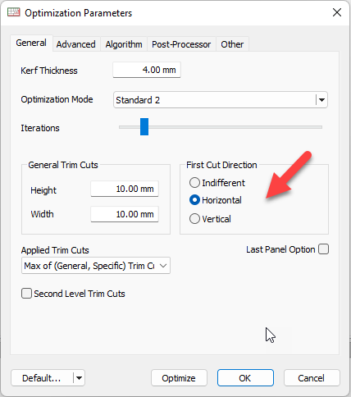Click the Optimize button
This screenshot has height=397, width=351.
click(179, 378)
